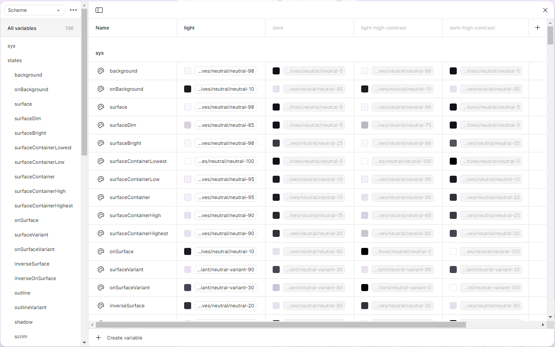Click light value neutral-20 for inverseSurface
Viewport: 555px width, 347px height.
226,306
